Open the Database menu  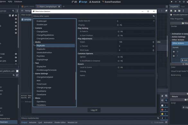click(x=18, y=2)
